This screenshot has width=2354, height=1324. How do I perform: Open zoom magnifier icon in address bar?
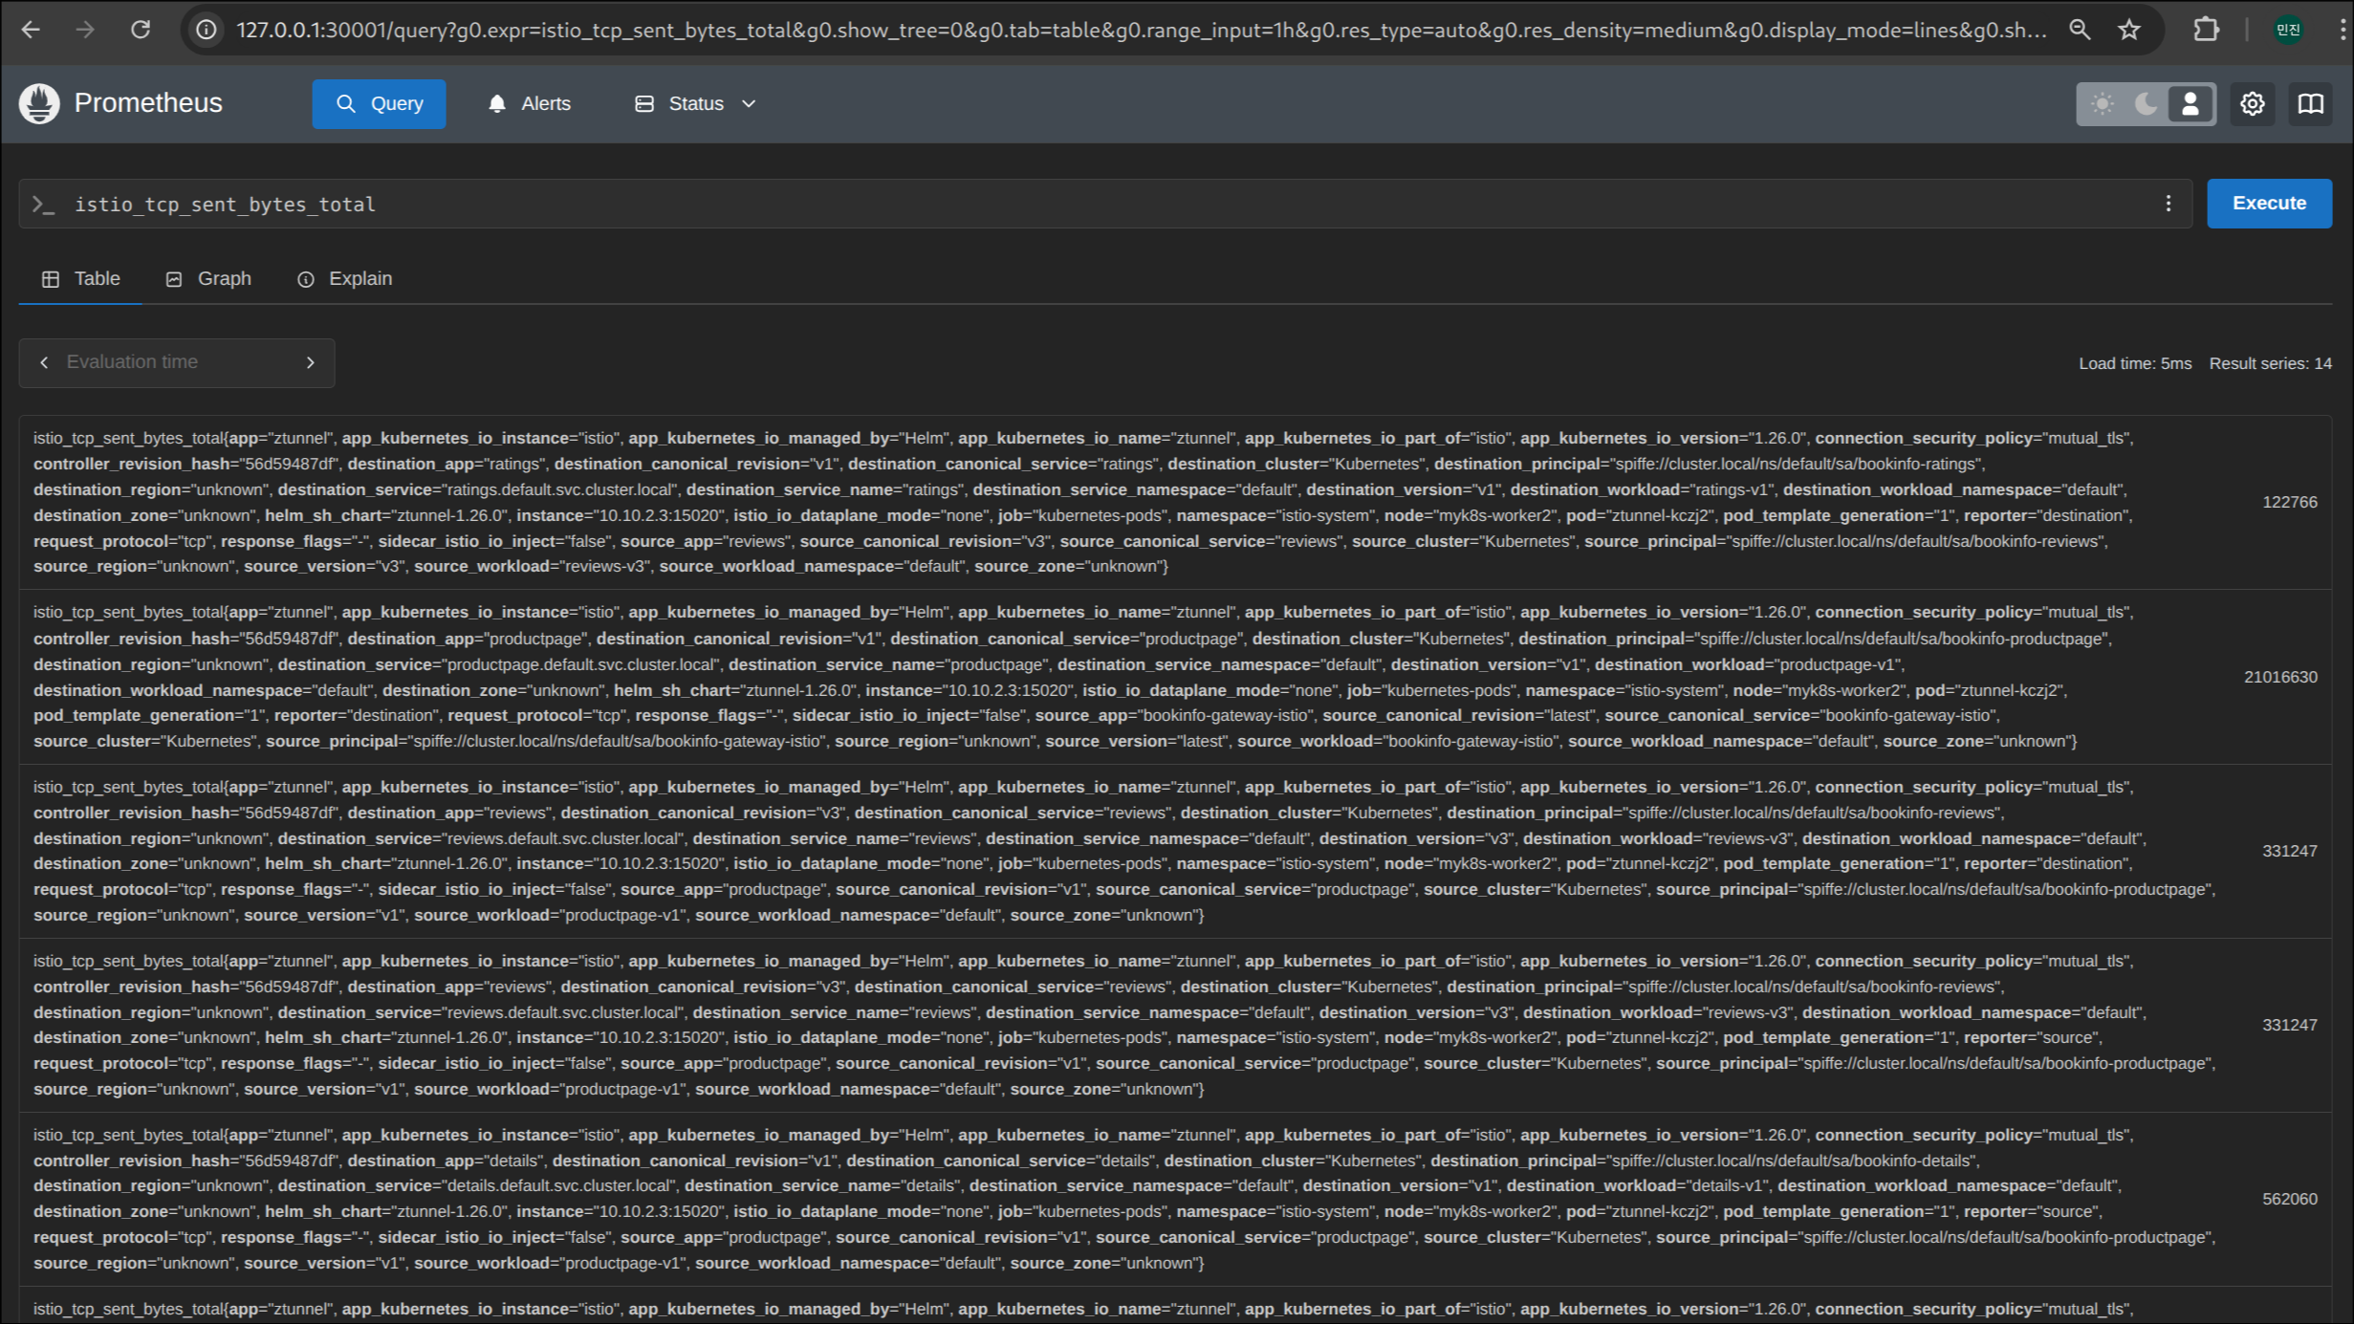(x=2080, y=30)
